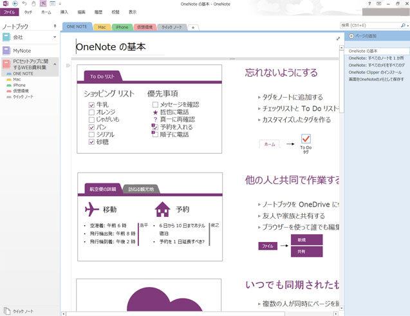Click the page title OneNote の基本
410x316 pixels.
pos(111,47)
